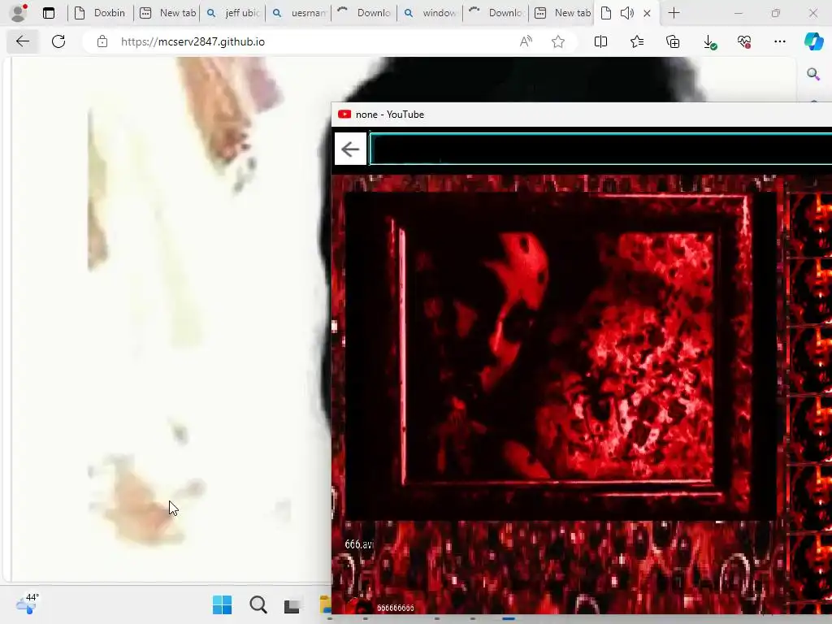This screenshot has width=832, height=624.
Task: View site information lock icon
Action: [x=102, y=41]
